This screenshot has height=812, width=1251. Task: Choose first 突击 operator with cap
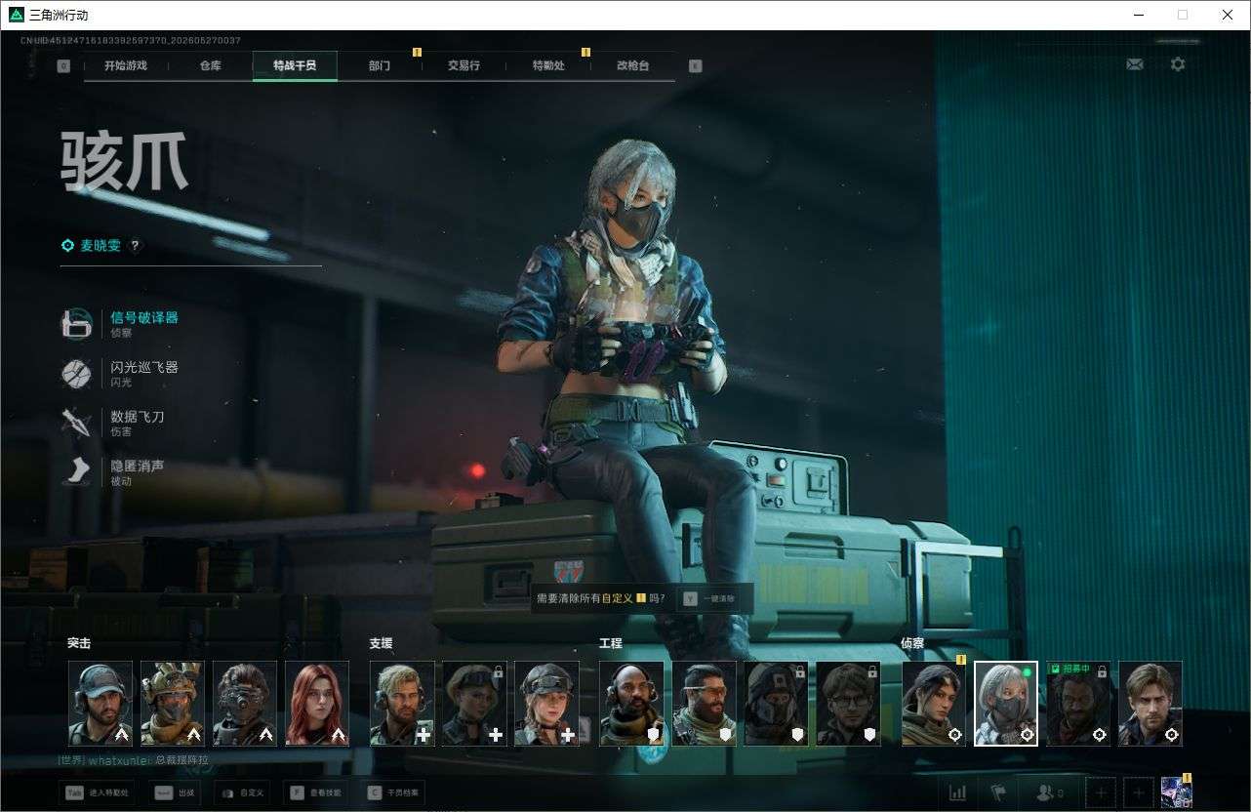click(x=101, y=704)
